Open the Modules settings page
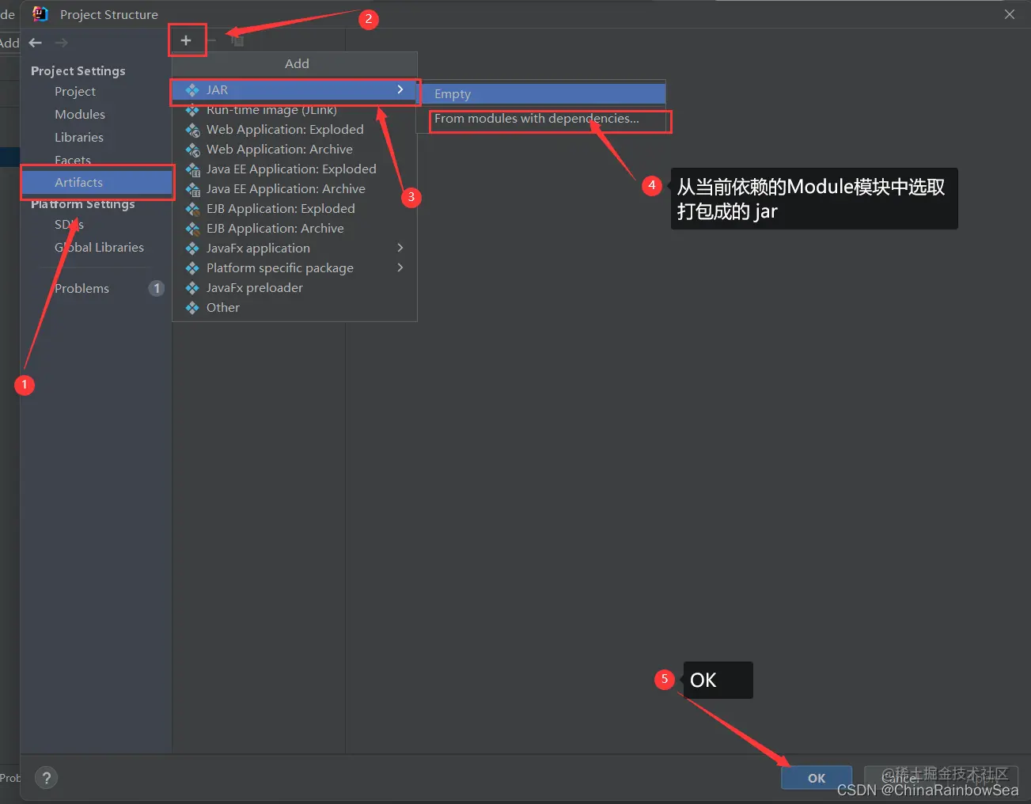 pos(80,115)
